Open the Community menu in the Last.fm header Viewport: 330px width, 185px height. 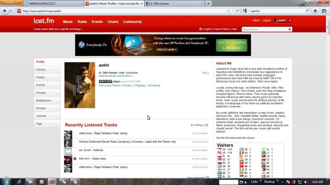[132, 22]
